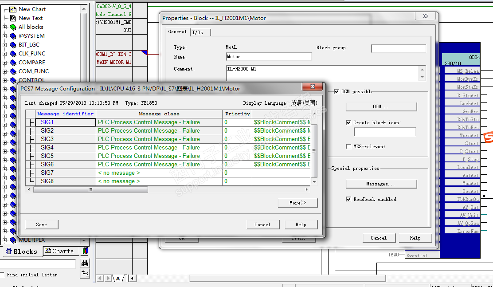Image resolution: width=493 pixels, height=287 pixels.
Task: Click the @SYSTEM block library icon
Action: (x=13, y=36)
